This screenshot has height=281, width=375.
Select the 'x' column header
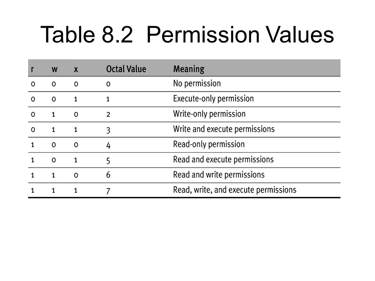pos(76,69)
